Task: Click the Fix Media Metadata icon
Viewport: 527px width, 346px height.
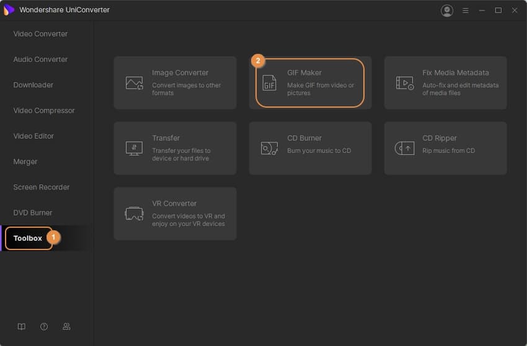Action: (405, 83)
